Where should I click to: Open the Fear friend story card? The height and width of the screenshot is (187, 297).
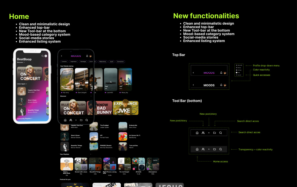tap(111, 80)
